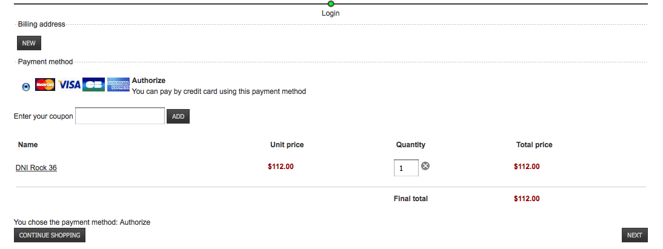The width and height of the screenshot is (663, 249).
Task: Click the MasterCard logo icon
Action: tap(45, 85)
